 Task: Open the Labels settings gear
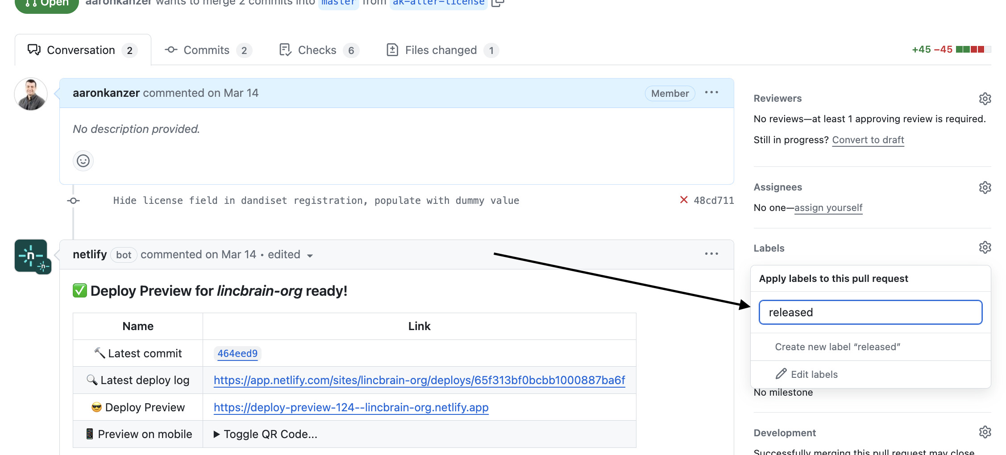(985, 248)
